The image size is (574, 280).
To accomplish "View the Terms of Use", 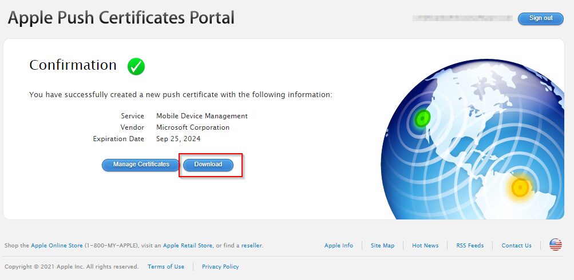I will tap(166, 267).
